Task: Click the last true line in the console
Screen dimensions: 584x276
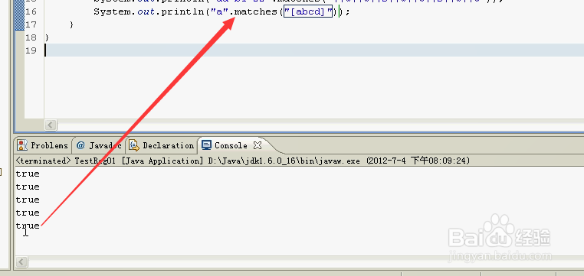Action: pyautogui.click(x=28, y=226)
